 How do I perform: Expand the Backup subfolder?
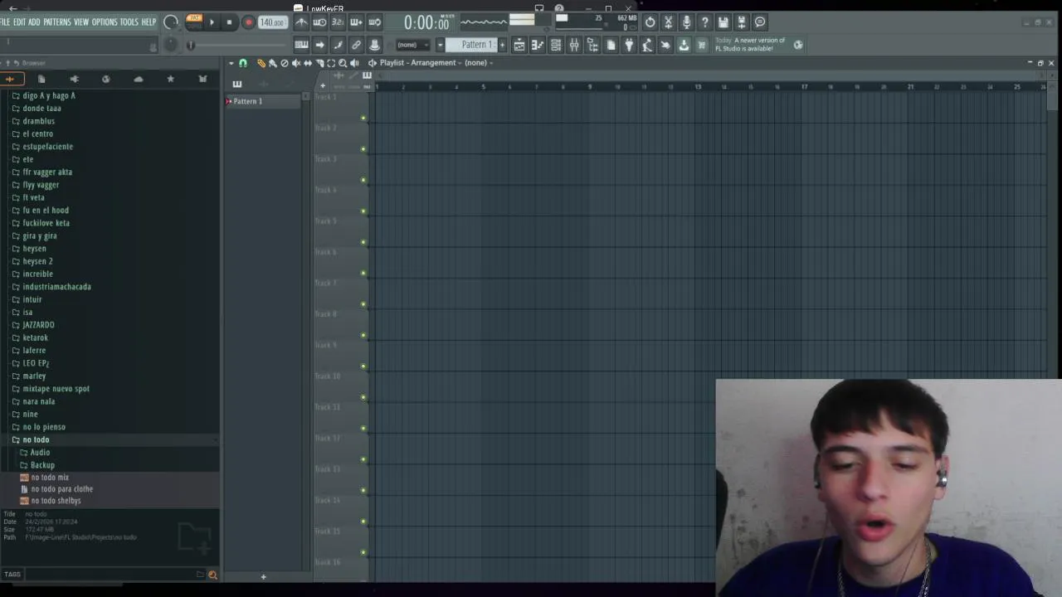tap(42, 465)
